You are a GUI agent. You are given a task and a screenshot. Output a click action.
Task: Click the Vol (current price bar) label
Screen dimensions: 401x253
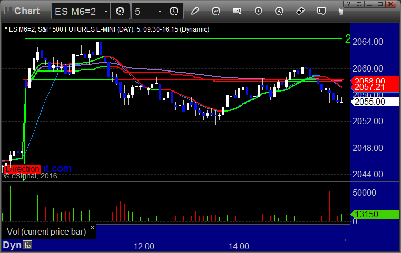click(46, 231)
